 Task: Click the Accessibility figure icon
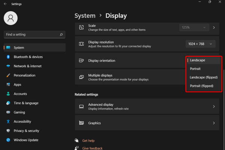pyautogui.click(x=8, y=121)
